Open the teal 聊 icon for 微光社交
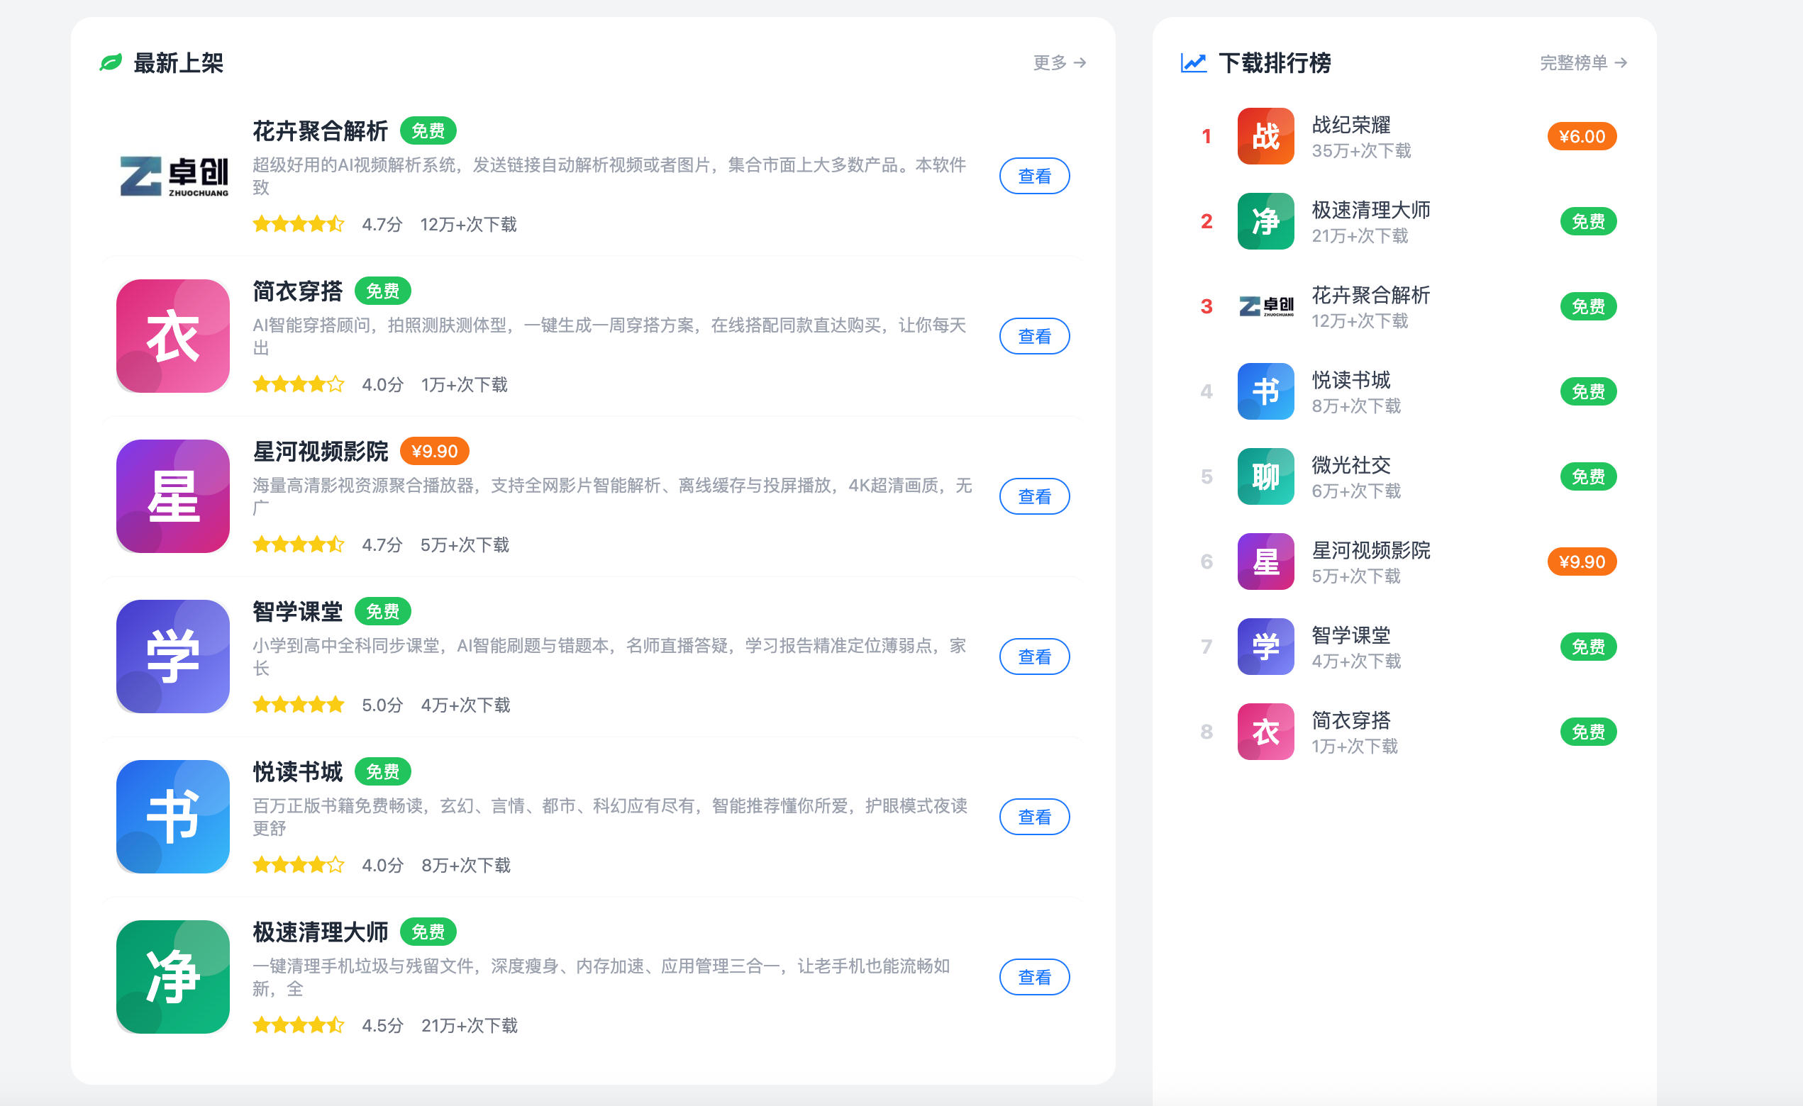This screenshot has width=1803, height=1106. coord(1266,476)
